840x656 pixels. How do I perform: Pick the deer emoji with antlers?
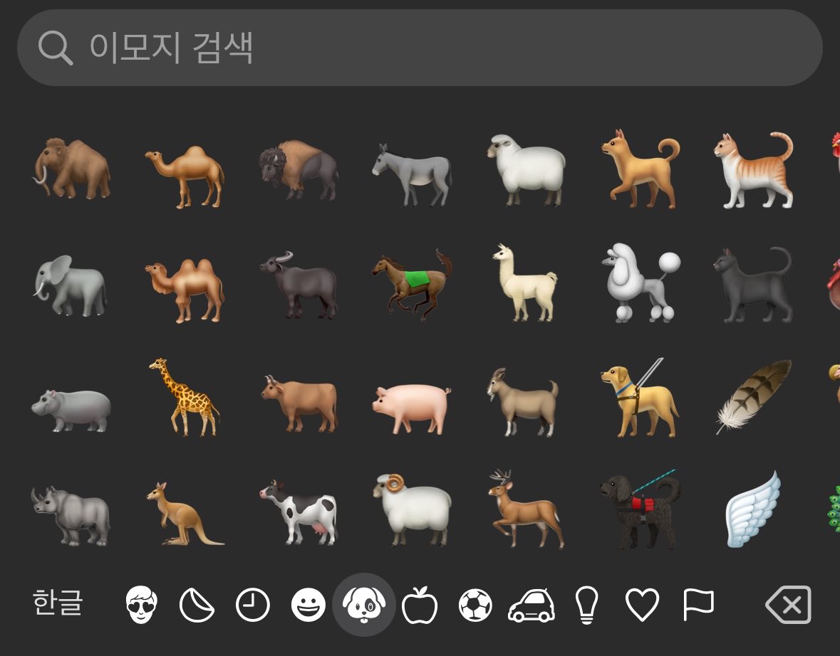(x=526, y=509)
